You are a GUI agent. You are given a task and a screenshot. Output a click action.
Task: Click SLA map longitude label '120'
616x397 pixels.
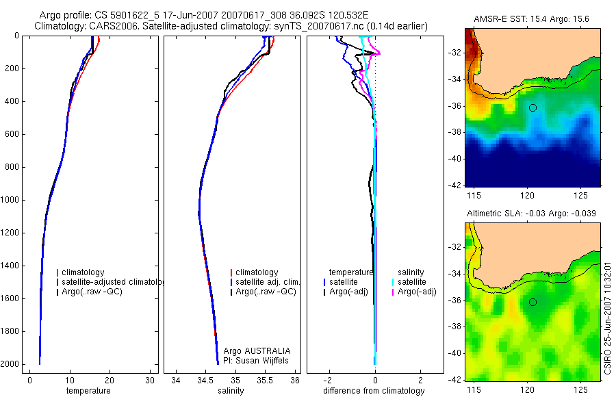coord(527,390)
